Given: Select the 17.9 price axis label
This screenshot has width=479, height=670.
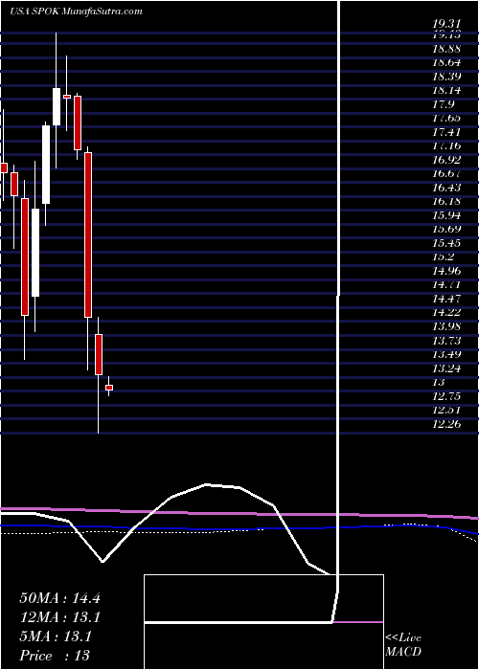Looking at the screenshot, I should point(443,104).
